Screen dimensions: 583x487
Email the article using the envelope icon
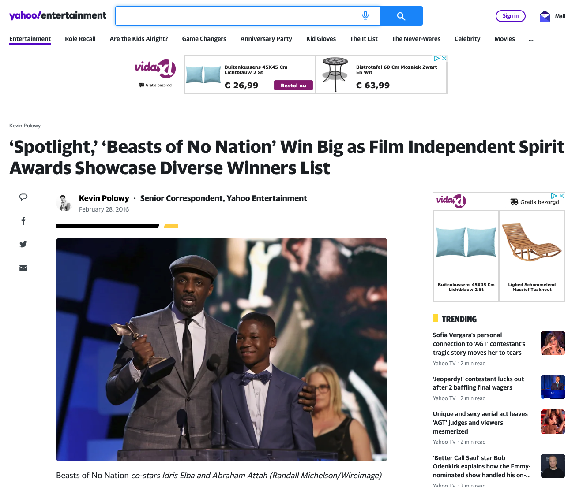coord(23,268)
